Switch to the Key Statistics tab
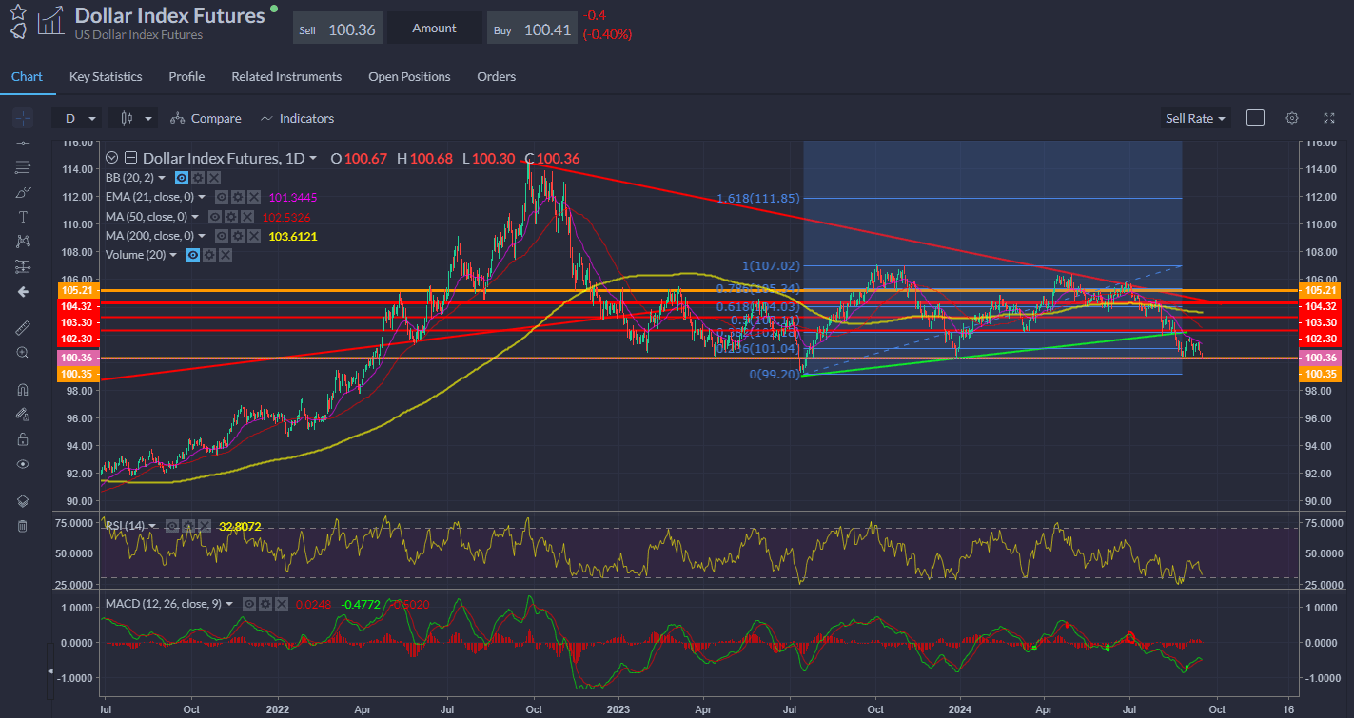The width and height of the screenshot is (1354, 718). tap(106, 76)
